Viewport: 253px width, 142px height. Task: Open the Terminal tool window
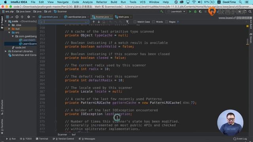(x=42, y=138)
